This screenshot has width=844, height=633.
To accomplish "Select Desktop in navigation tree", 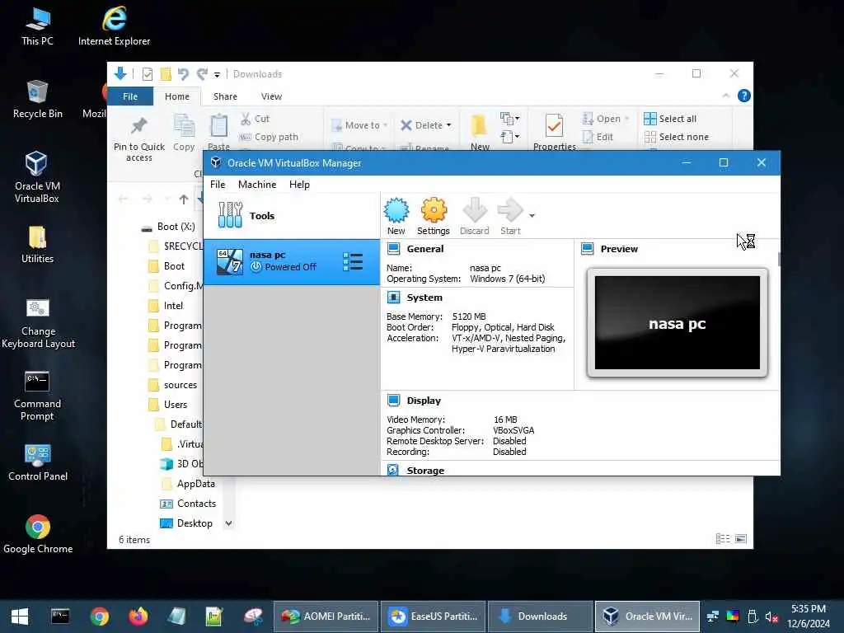I will tap(187, 523).
